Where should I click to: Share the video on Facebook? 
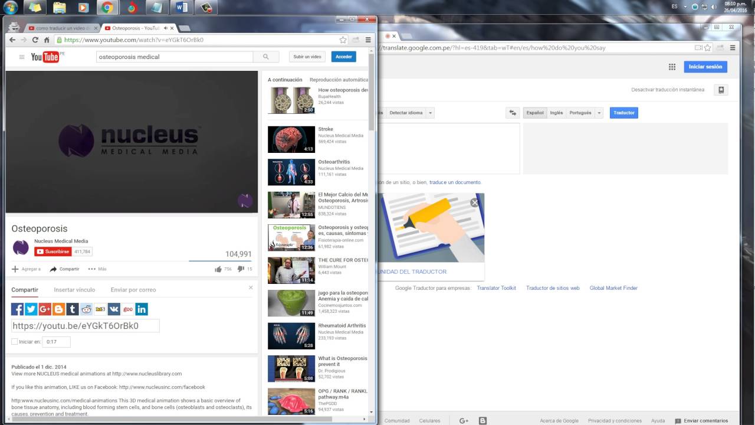pos(17,309)
